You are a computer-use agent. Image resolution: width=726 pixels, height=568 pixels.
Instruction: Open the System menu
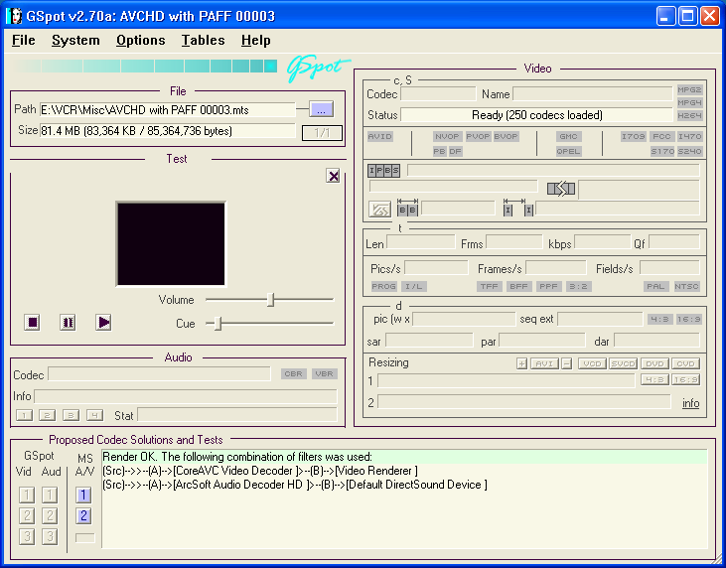pos(75,41)
